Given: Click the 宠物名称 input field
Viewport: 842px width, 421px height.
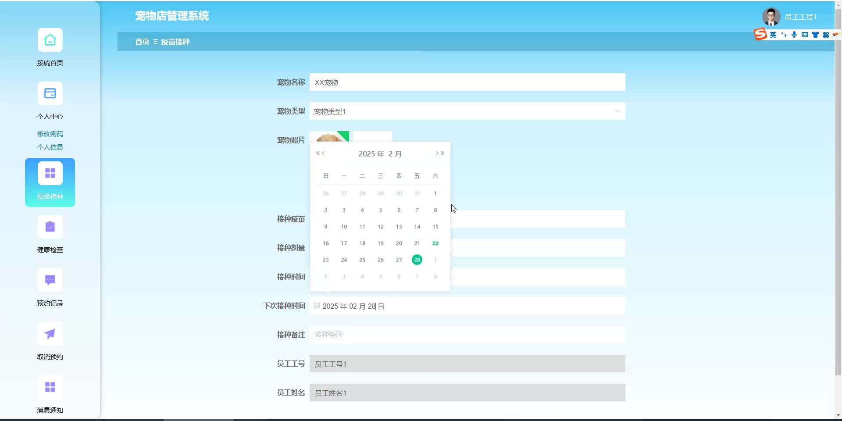Looking at the screenshot, I should [467, 82].
